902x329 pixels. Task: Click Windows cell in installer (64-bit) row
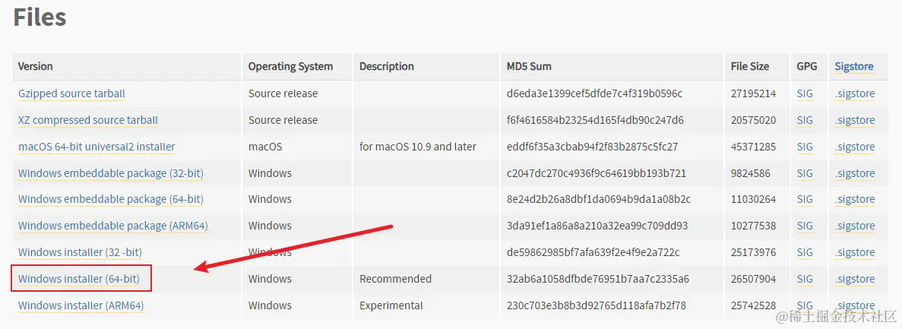point(270,278)
